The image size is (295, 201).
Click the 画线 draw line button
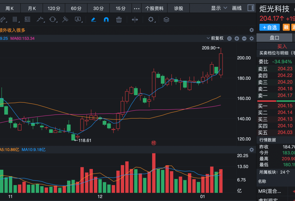(237, 8)
